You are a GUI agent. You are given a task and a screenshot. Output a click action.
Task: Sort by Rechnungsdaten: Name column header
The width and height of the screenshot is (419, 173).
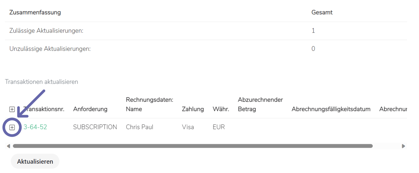pos(149,105)
